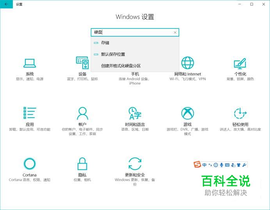Image resolution: width=270 pixels, height=210 pixels.
Task: Open the 游戏 Xbox icon
Action: [188, 113]
